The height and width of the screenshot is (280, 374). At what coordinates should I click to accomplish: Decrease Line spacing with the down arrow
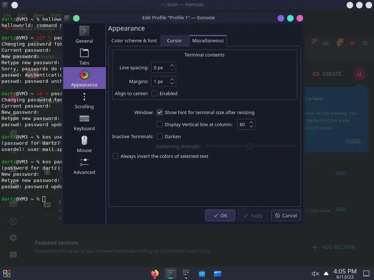click(x=172, y=70)
